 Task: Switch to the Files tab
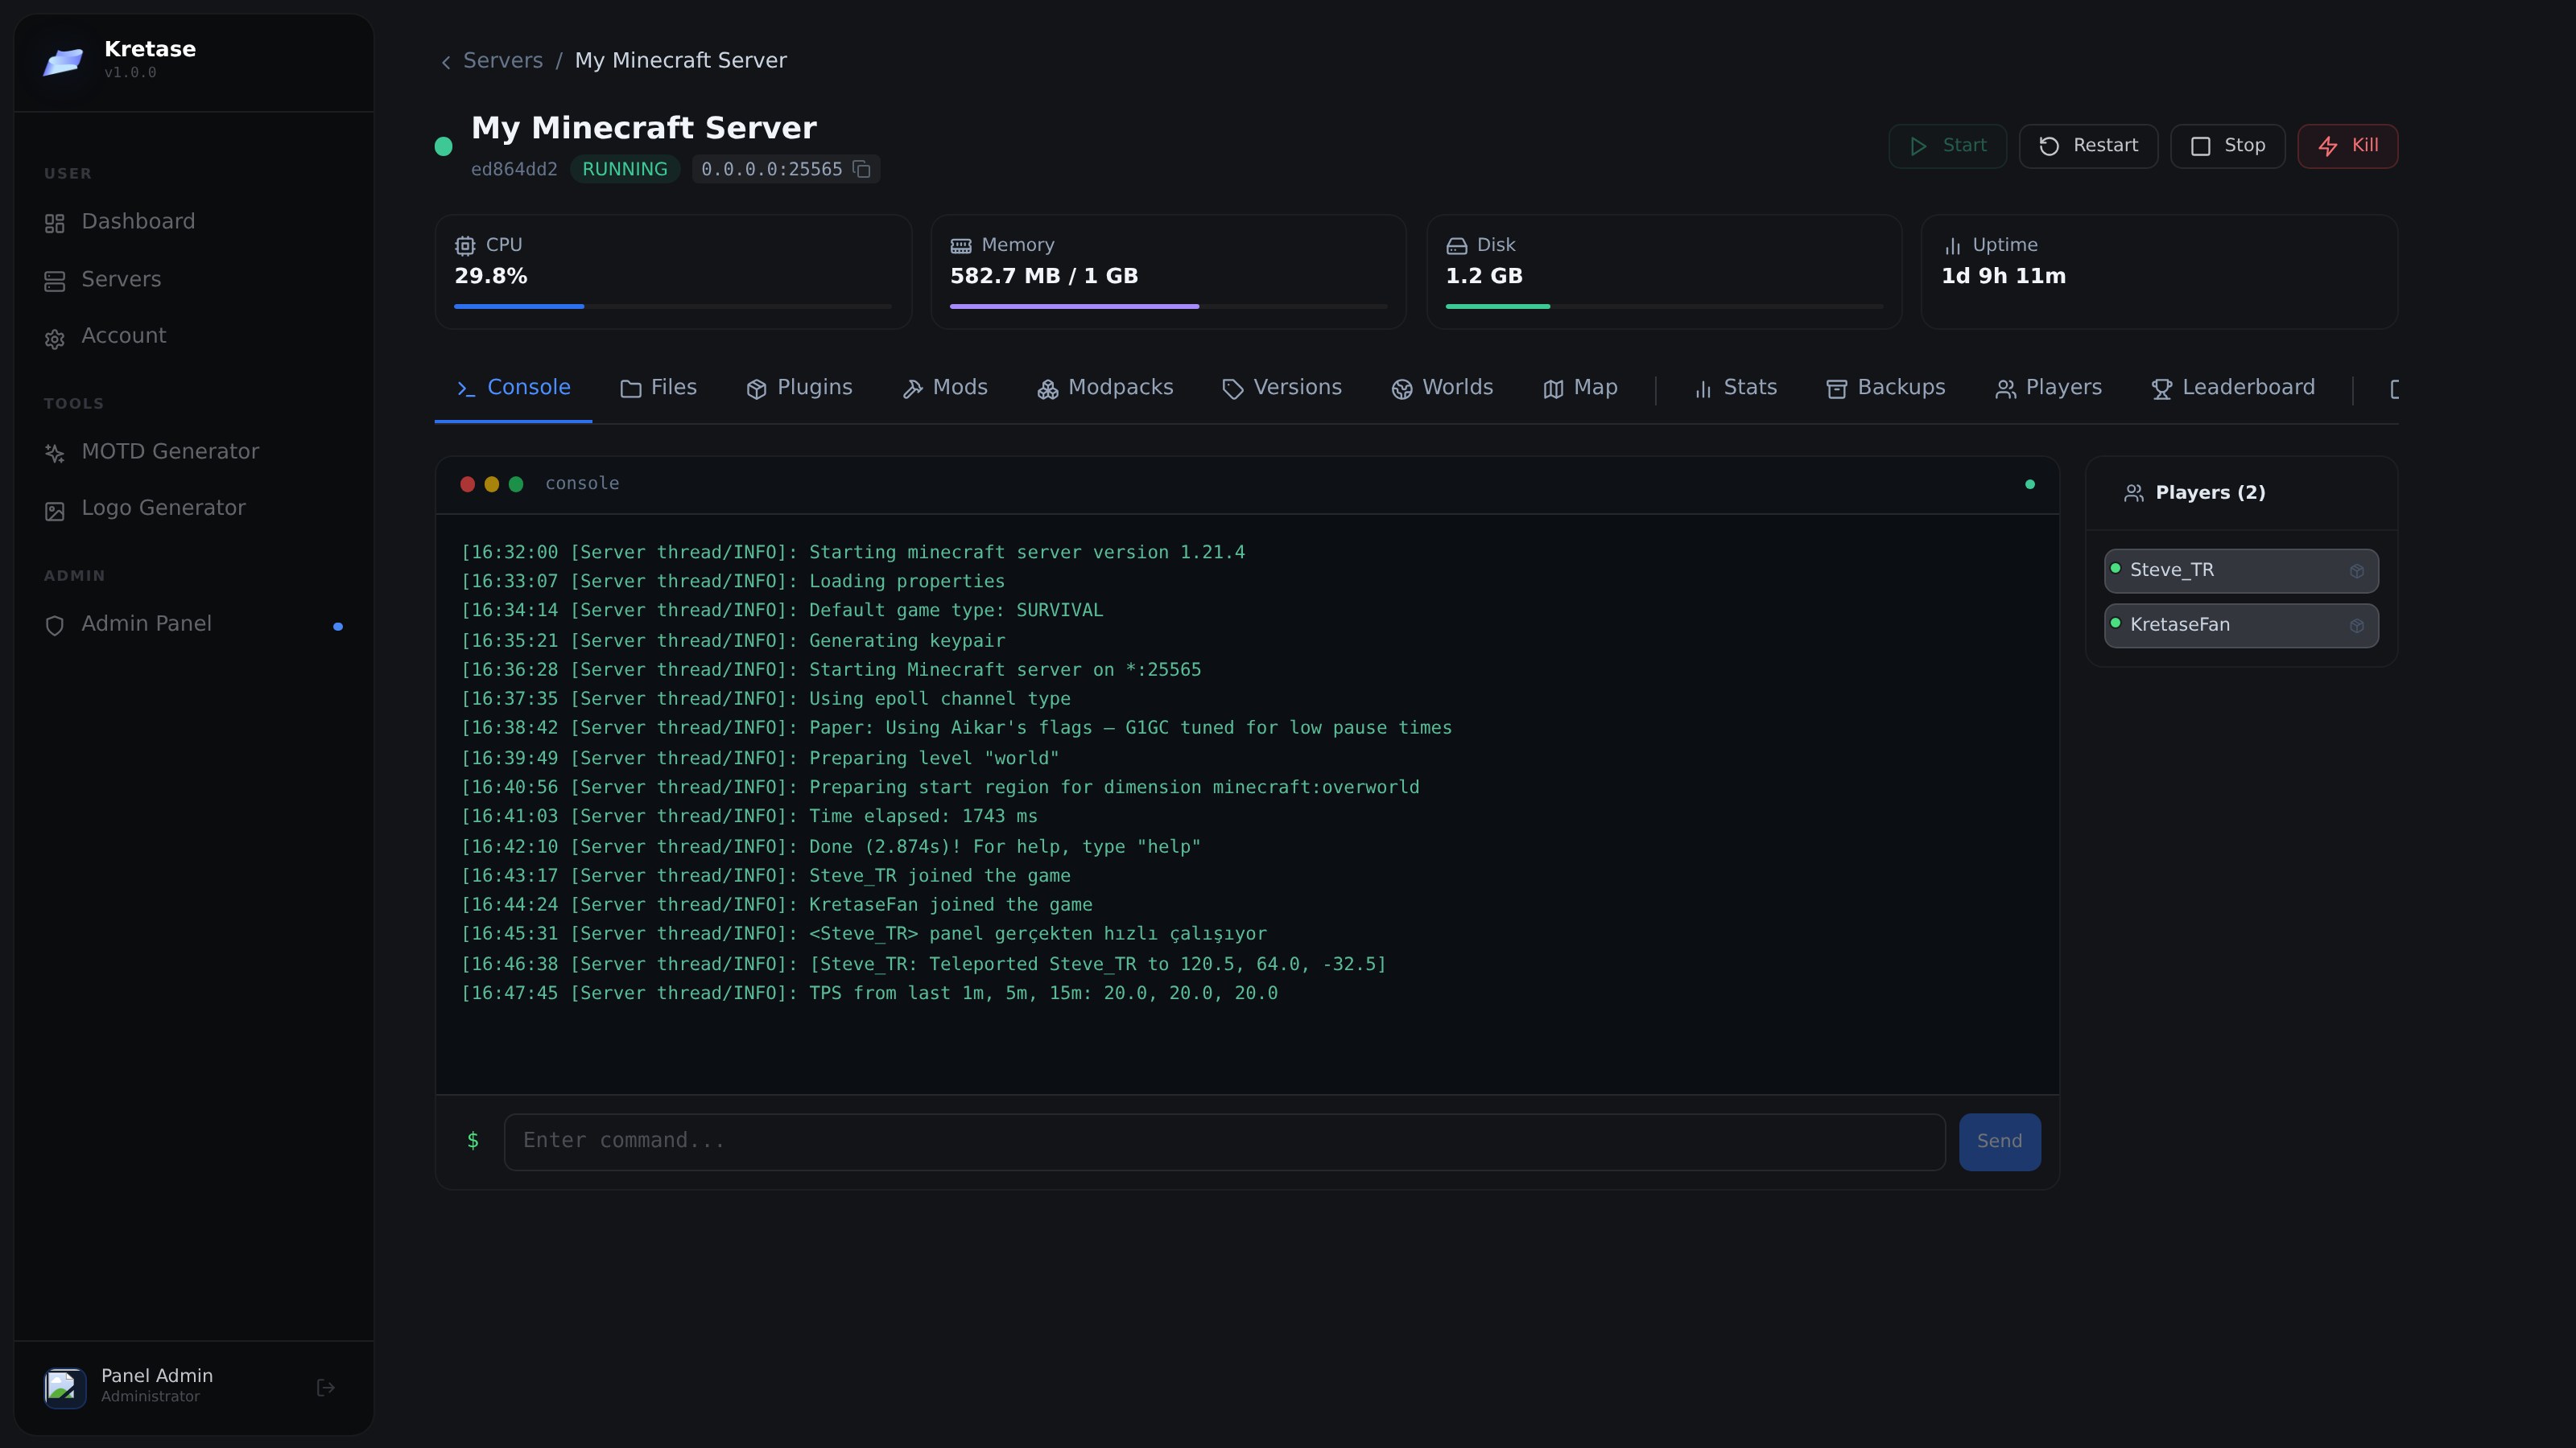tap(658, 388)
